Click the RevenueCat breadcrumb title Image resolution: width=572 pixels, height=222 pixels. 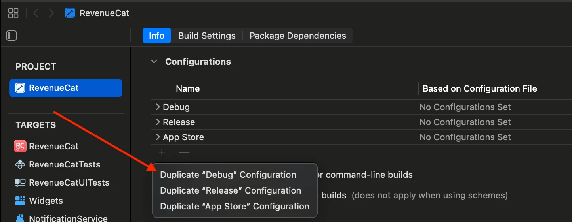105,13
